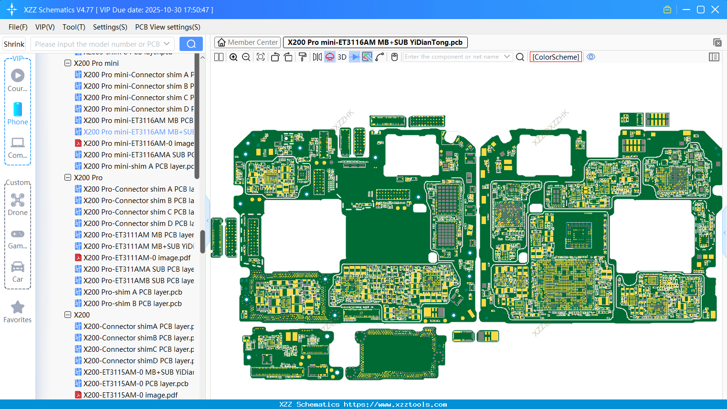Click the paint roller format icon
Viewport: 727px width, 409px height.
coord(303,57)
